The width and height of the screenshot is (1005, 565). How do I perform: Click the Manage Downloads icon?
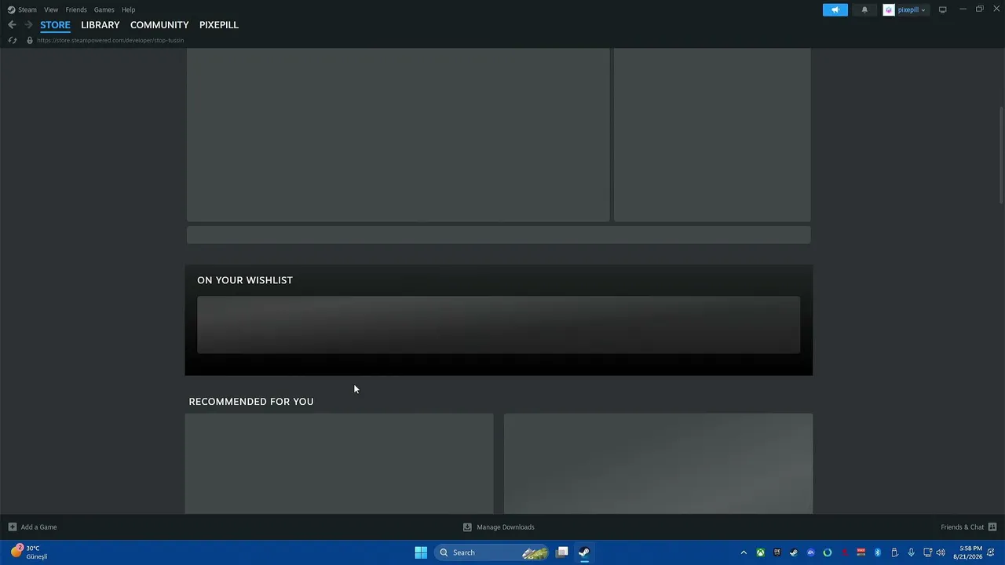(467, 527)
